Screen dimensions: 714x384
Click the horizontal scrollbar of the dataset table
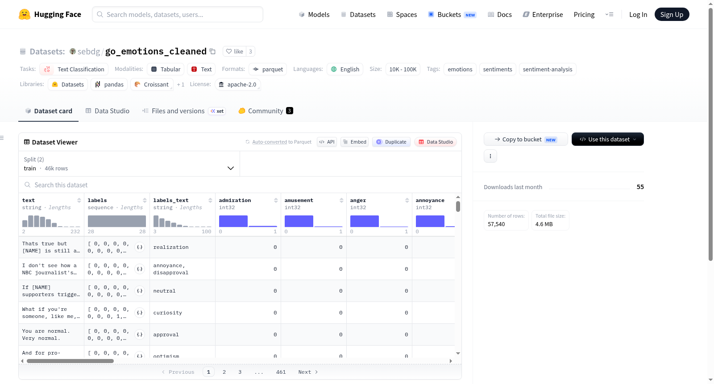click(x=70, y=361)
